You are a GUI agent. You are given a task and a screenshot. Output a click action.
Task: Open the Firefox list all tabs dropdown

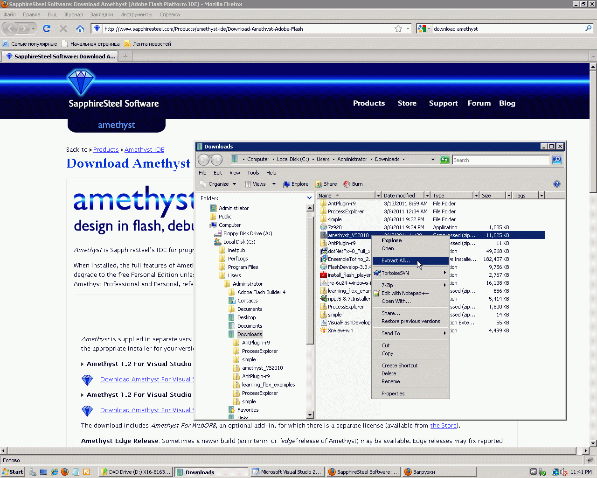pos(593,56)
